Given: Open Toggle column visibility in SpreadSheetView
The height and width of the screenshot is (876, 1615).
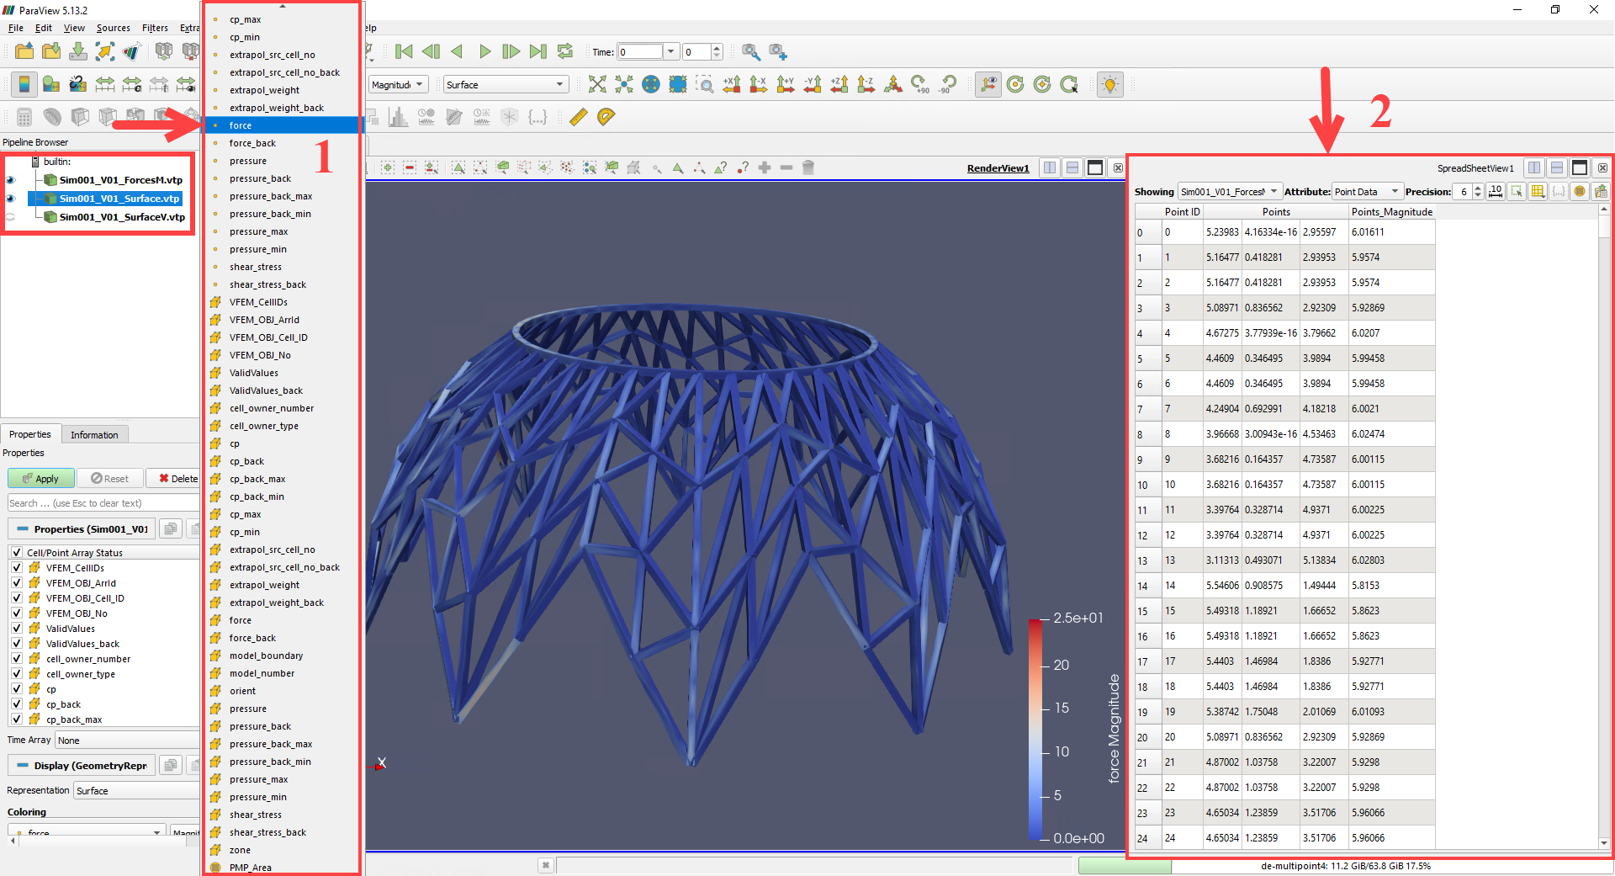Looking at the screenshot, I should [1538, 191].
